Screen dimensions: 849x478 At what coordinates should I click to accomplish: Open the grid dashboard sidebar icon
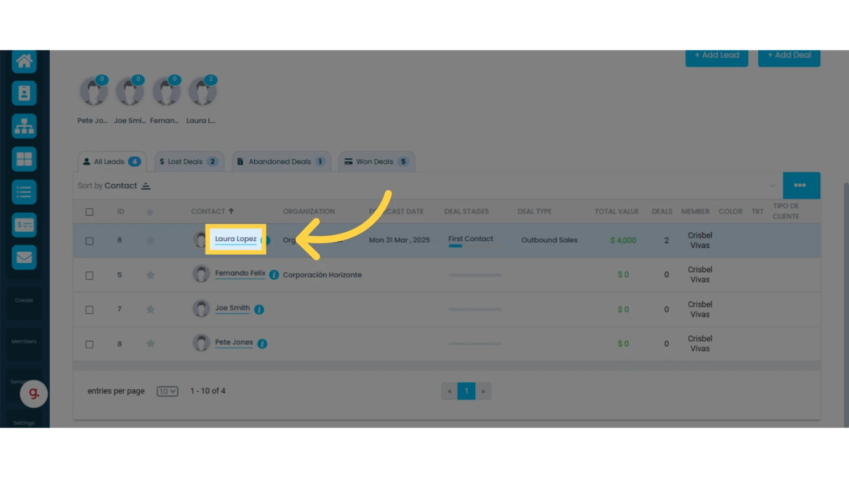click(x=24, y=159)
